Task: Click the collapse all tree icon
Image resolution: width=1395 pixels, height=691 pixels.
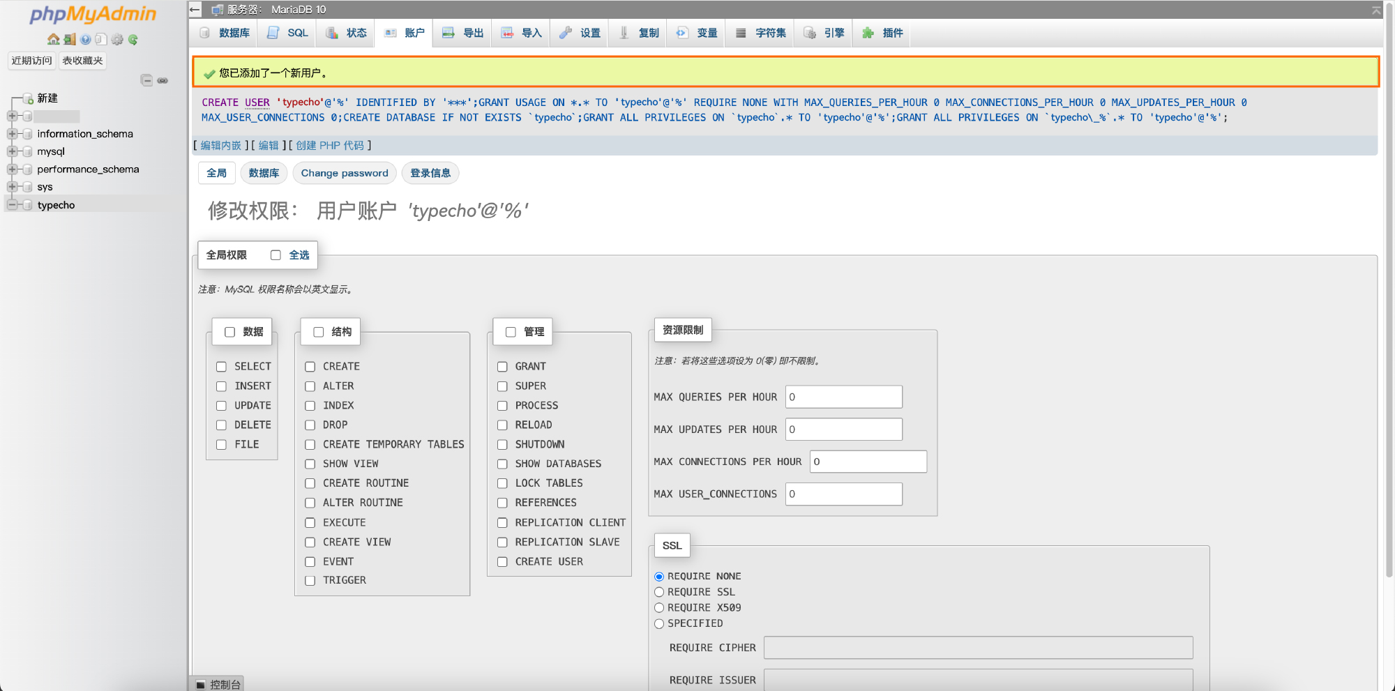Action: pyautogui.click(x=146, y=80)
